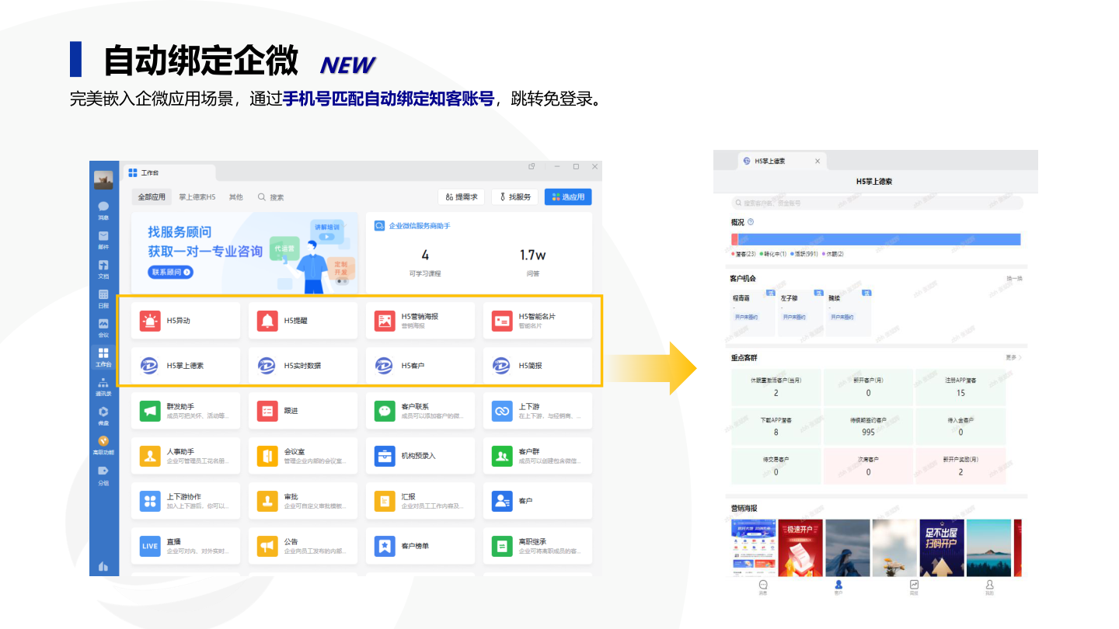Close the H5掌上德索 tab
The height and width of the screenshot is (629, 1119).
817,162
